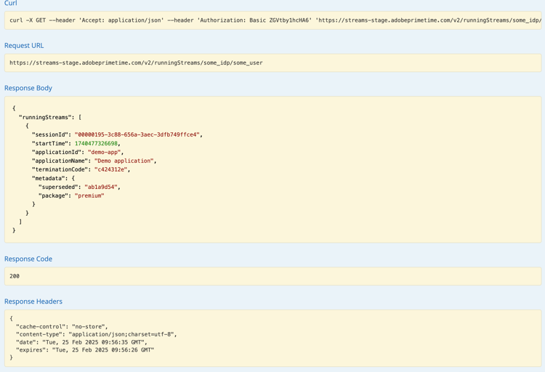Screen dimensions: 545x372
Task: Click the sessionId value string
Action: click(137, 134)
